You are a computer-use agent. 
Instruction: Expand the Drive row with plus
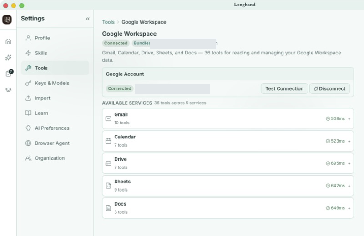pyautogui.click(x=349, y=163)
